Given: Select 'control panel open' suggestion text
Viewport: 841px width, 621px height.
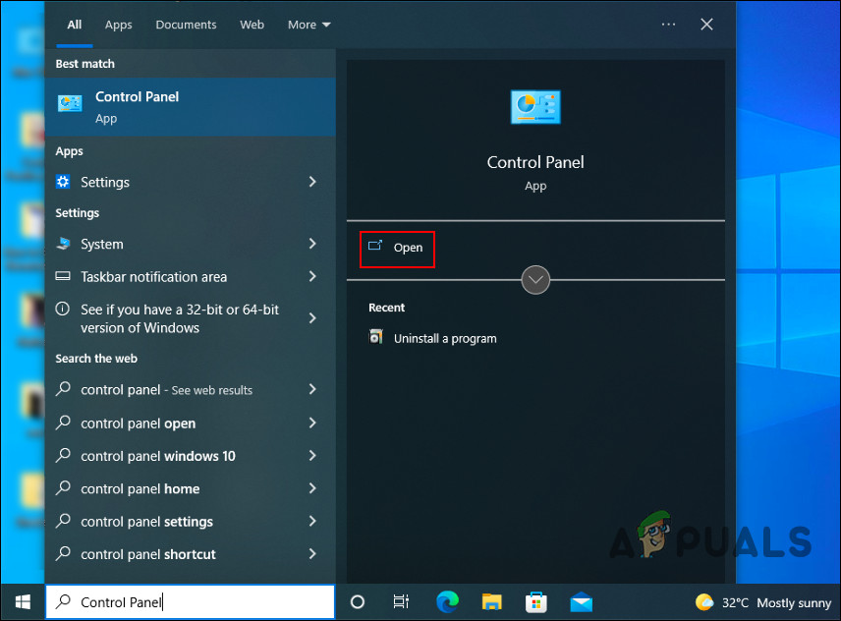Looking at the screenshot, I should [138, 423].
